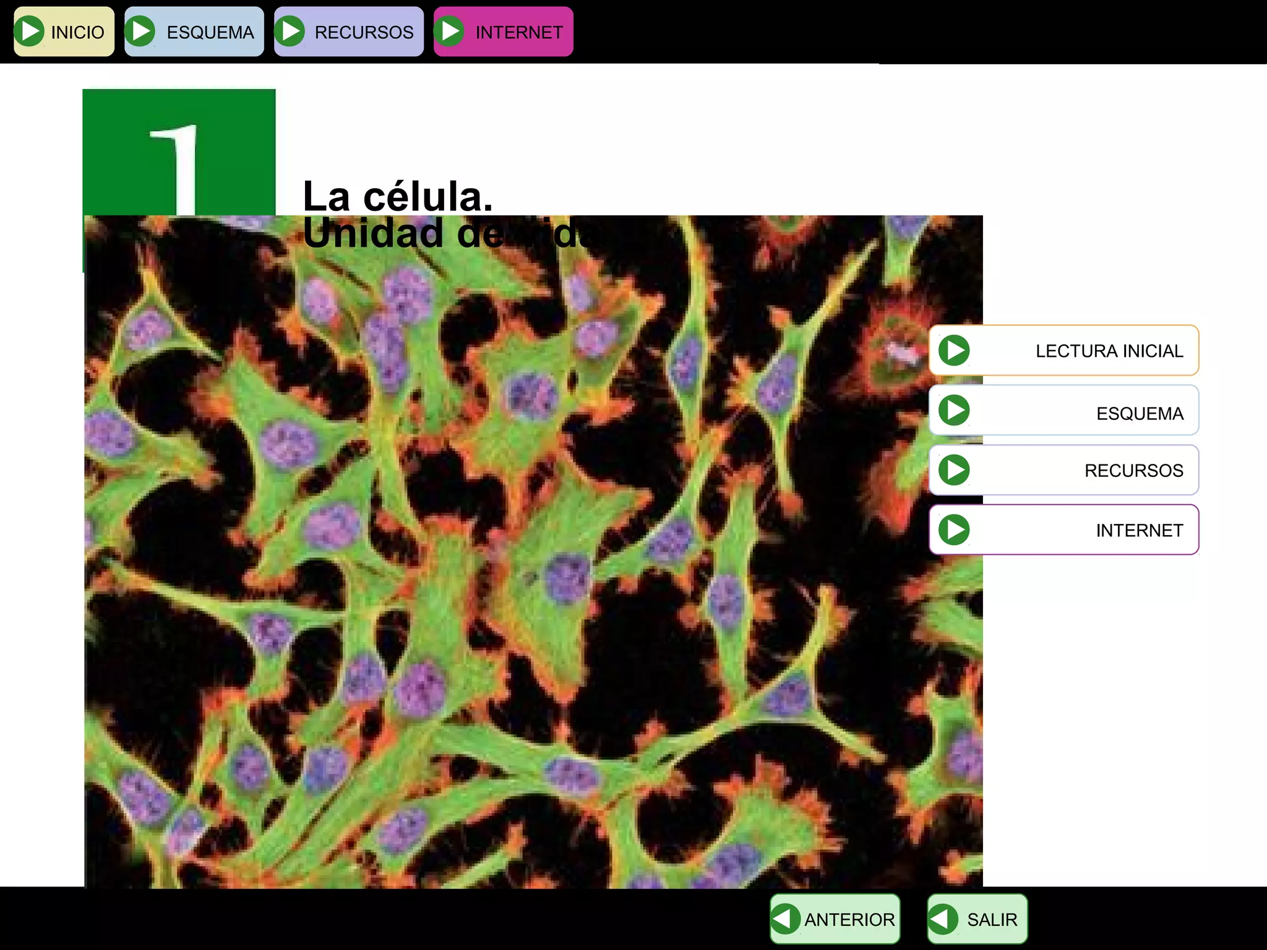Image resolution: width=1267 pixels, height=950 pixels.
Task: Exit the presentation using SALIR label
Action: 992,920
